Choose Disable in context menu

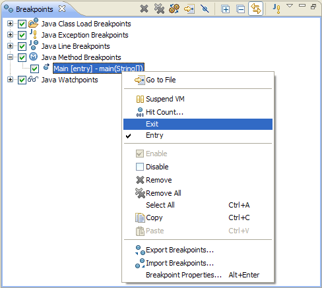click(x=198, y=167)
